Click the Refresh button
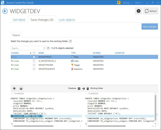 (151, 11)
